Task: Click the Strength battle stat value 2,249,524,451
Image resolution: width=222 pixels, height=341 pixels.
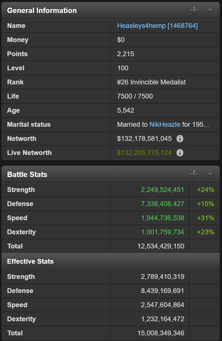Action: pyautogui.click(x=162, y=190)
